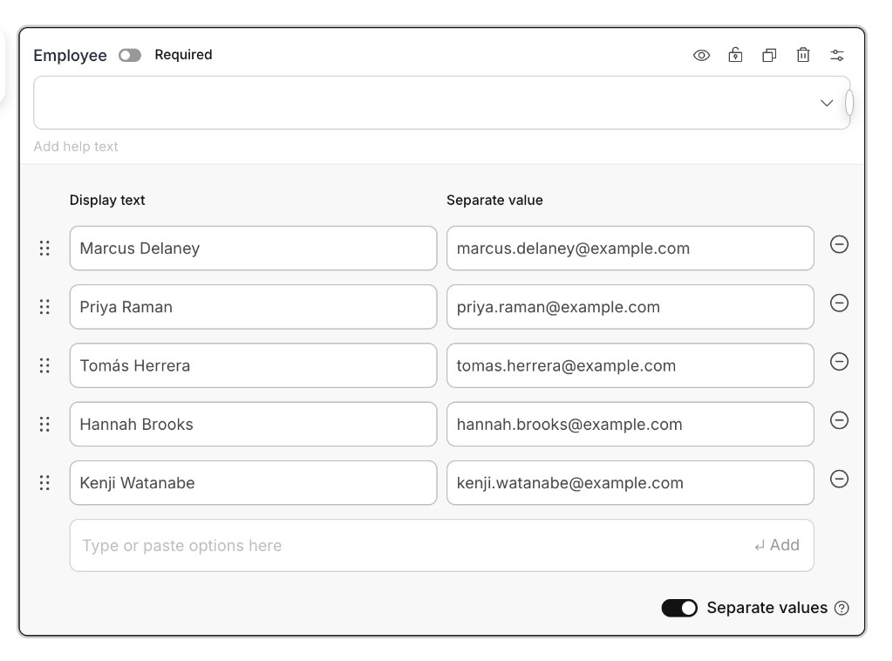Image resolution: width=893 pixels, height=661 pixels.
Task: Click the Employee field label
Action: (x=70, y=55)
